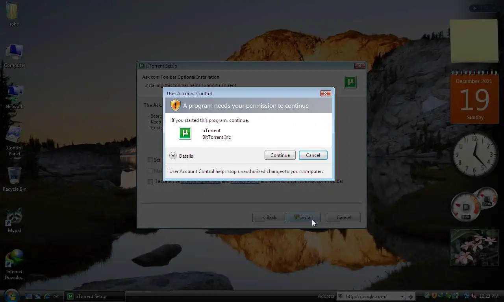504x302 pixels.
Task: Open the Windows Start orb
Action: pos(11,296)
